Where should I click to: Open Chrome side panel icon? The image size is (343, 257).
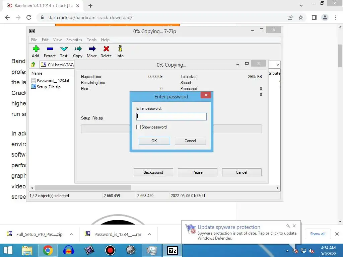(314, 17)
